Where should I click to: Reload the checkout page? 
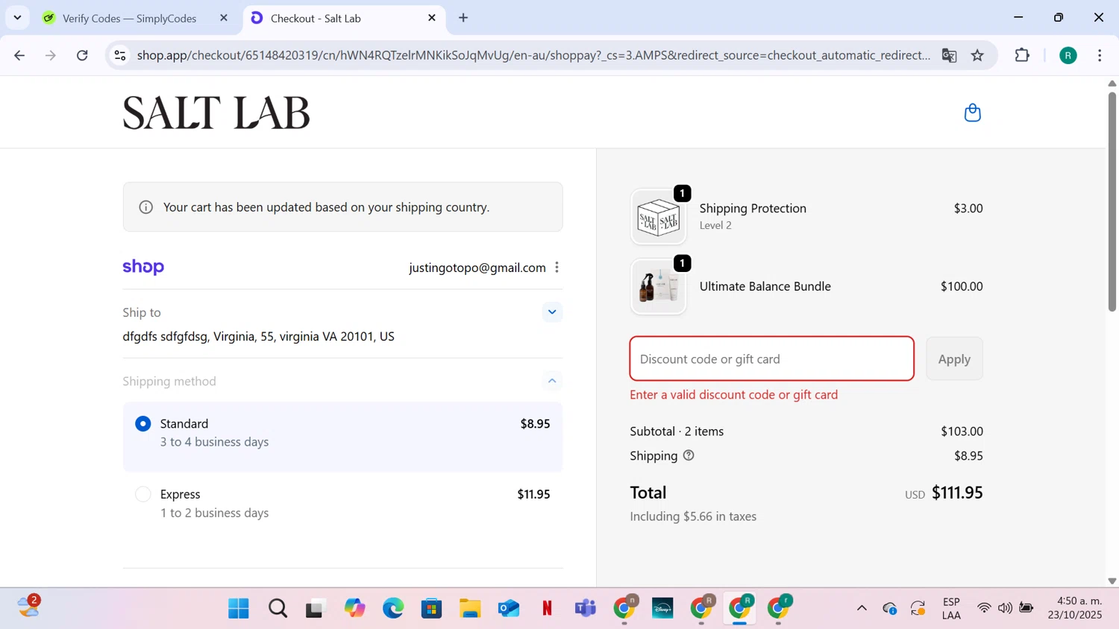83,55
